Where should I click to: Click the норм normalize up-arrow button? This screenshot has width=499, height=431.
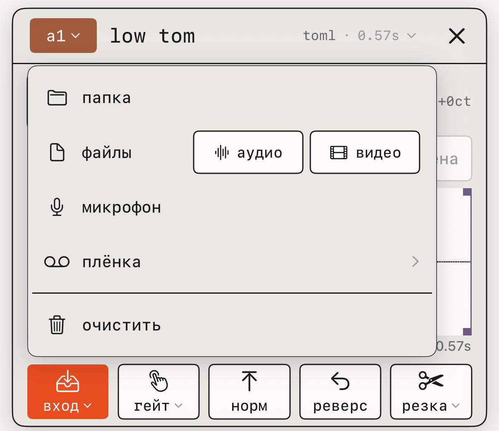249,392
